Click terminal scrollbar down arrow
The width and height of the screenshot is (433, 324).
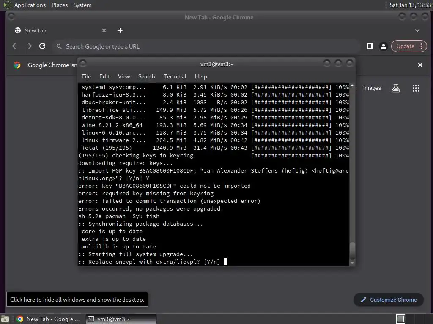[352, 263]
